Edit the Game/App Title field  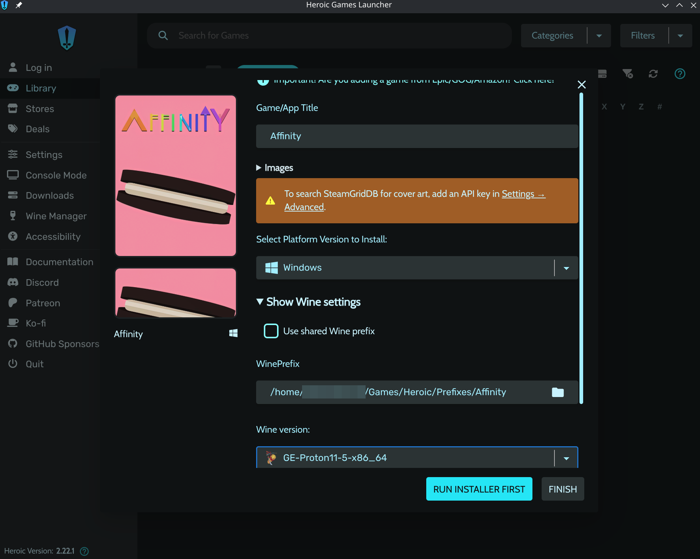pos(417,136)
